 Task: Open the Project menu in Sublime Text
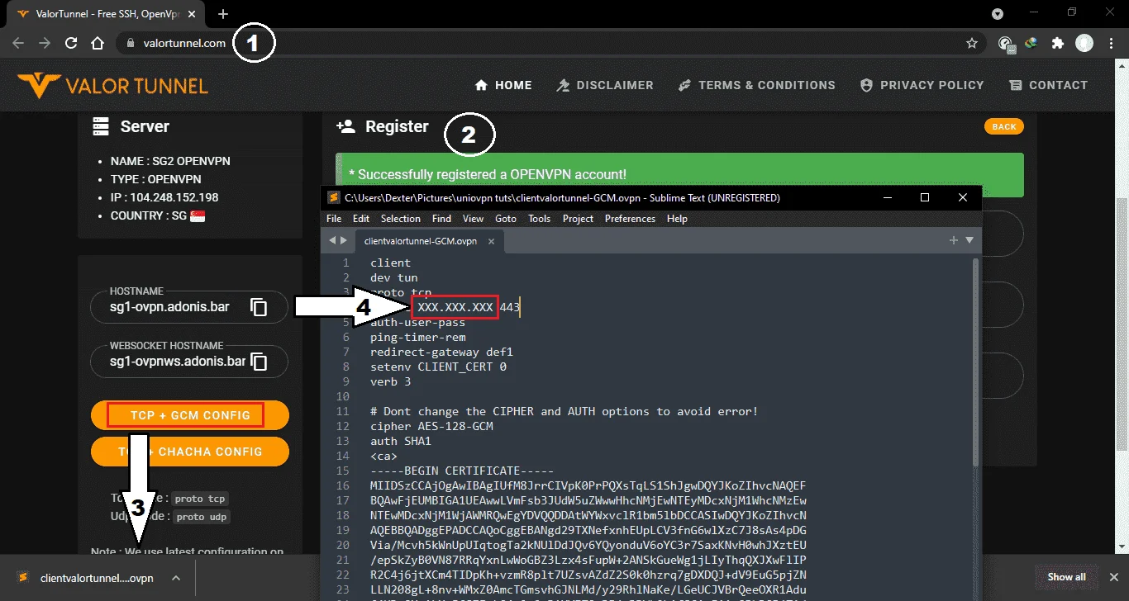coord(579,219)
